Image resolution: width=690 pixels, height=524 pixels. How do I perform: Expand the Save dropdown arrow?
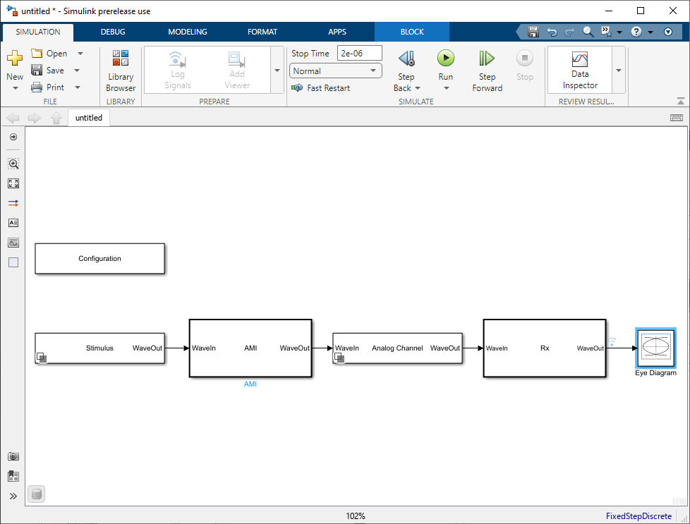[x=77, y=71]
